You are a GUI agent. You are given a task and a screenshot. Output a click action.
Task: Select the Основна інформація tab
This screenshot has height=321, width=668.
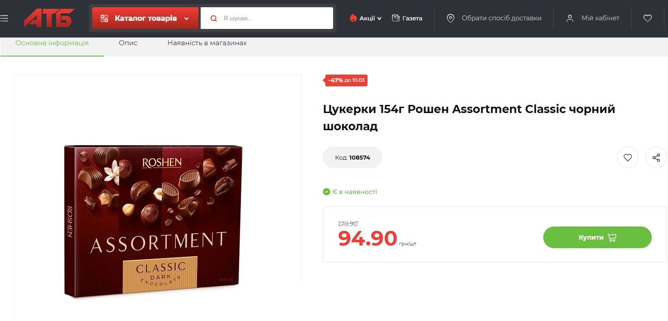point(52,43)
